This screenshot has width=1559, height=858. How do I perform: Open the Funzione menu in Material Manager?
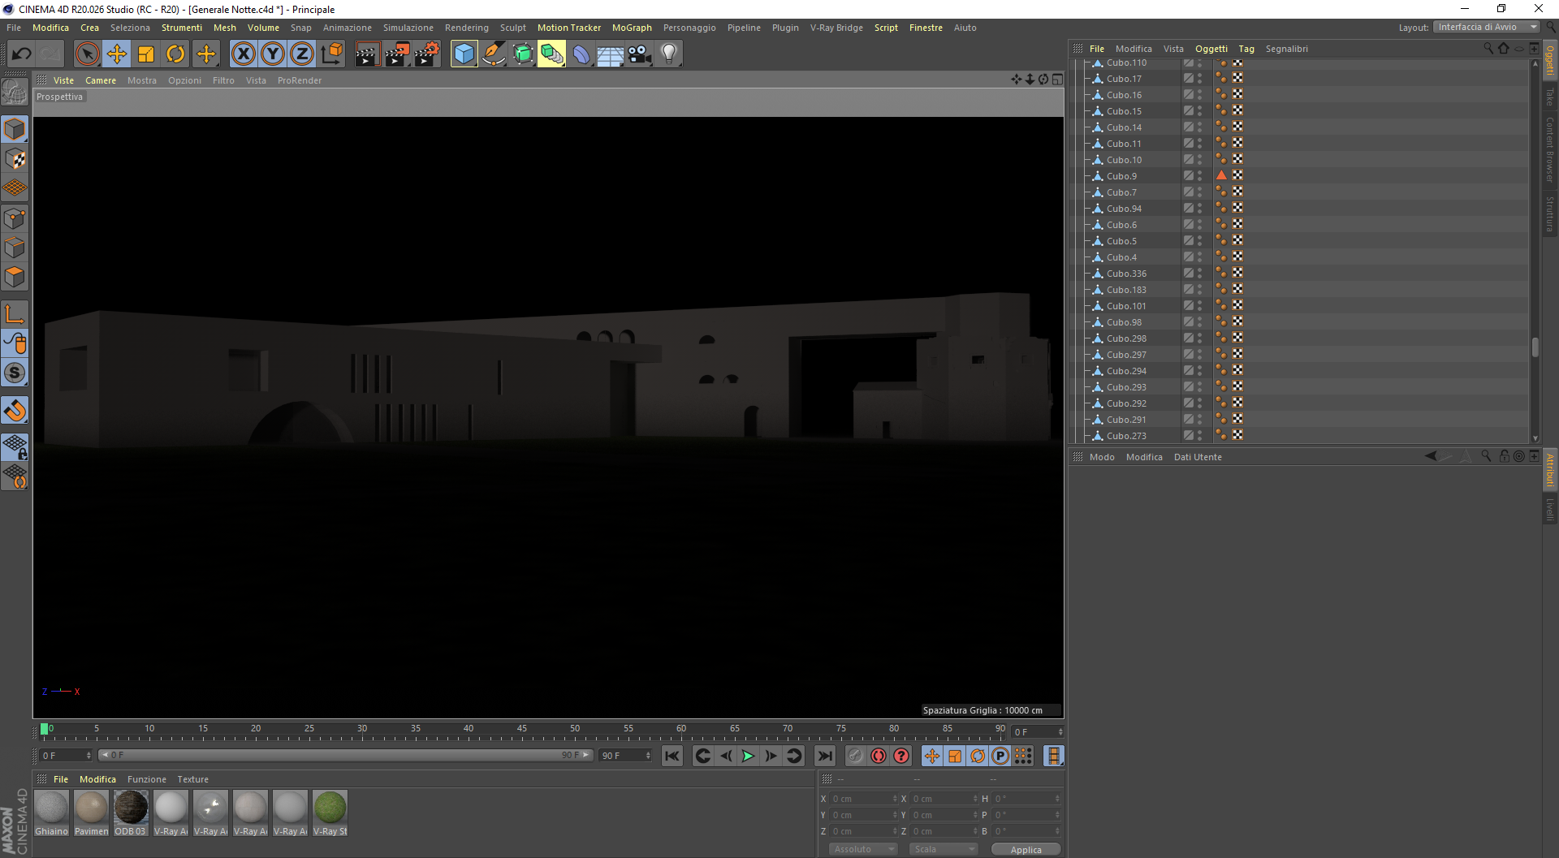pos(146,779)
